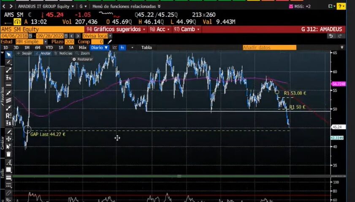
Task: Open end date calendar picker
Action: [x=66, y=36]
